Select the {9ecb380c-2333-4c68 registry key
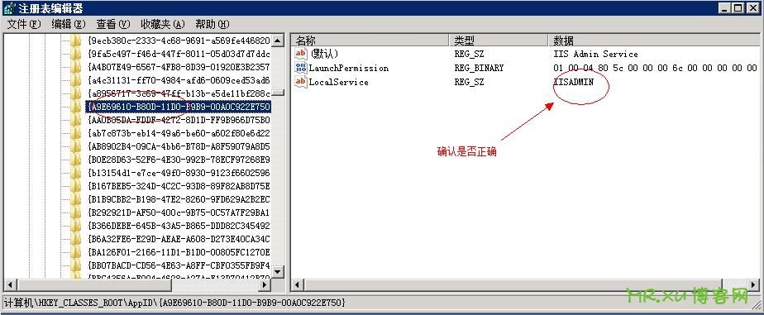Image resolution: width=764 pixels, height=315 pixels. 179,41
